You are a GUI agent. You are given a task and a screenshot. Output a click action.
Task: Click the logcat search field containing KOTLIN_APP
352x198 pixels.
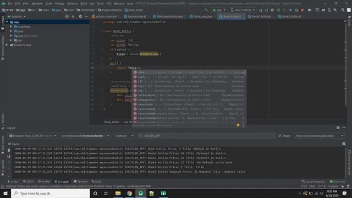206,136
